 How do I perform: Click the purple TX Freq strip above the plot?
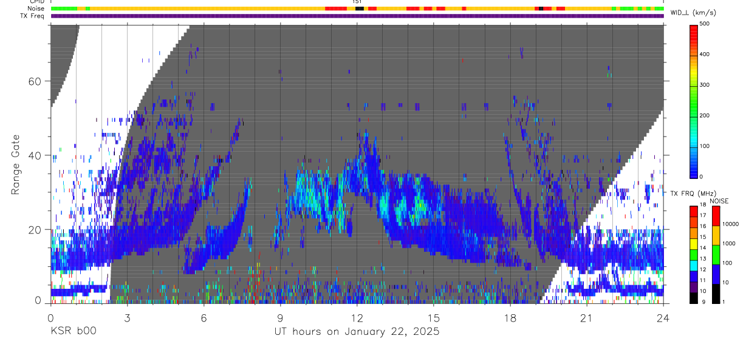click(357, 16)
